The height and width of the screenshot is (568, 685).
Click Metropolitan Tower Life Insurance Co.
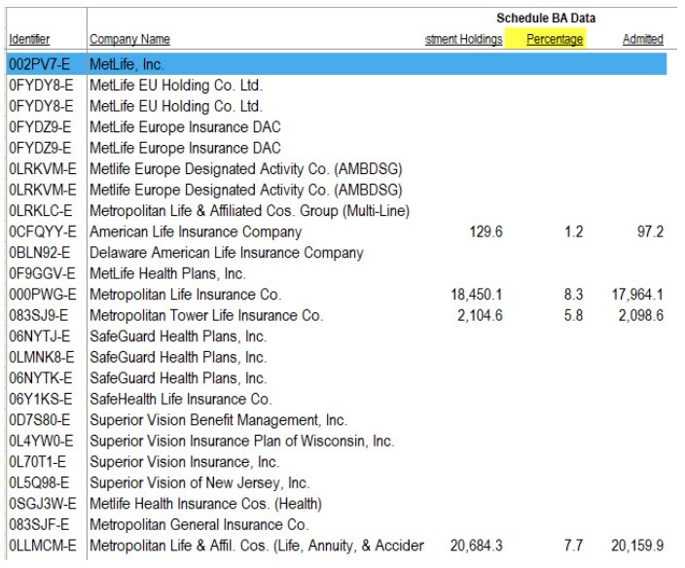206,316
